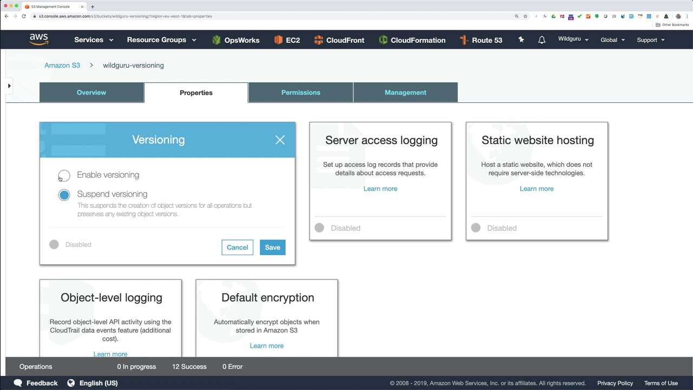Open the EC2 shortcut icon
Screen dimensions: 693x390
coord(278,40)
